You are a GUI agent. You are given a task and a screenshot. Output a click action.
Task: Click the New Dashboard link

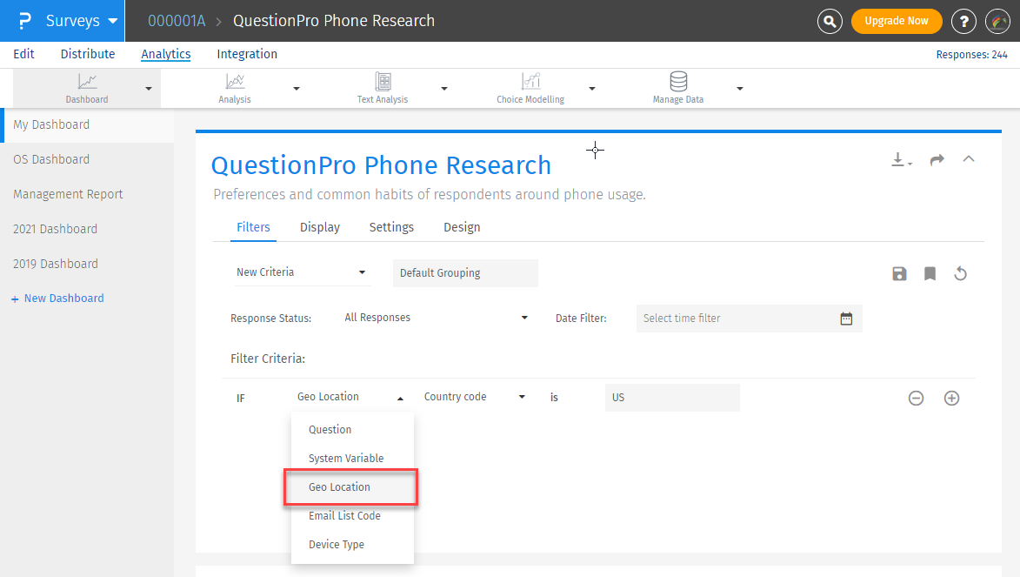[x=57, y=299]
